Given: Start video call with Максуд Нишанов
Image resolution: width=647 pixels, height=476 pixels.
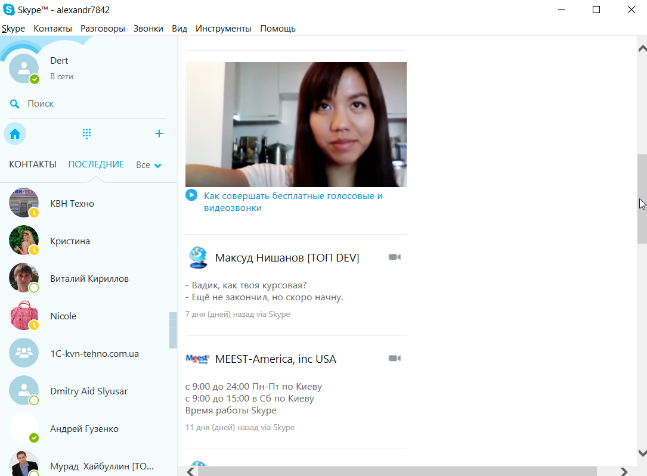Looking at the screenshot, I should click(x=395, y=257).
